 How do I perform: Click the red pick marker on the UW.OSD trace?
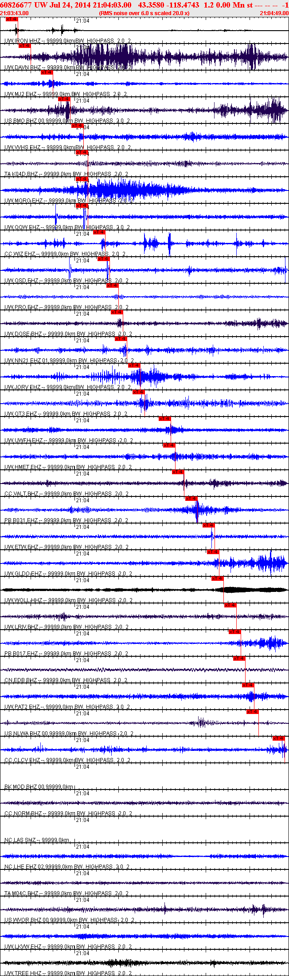[x=104, y=259]
